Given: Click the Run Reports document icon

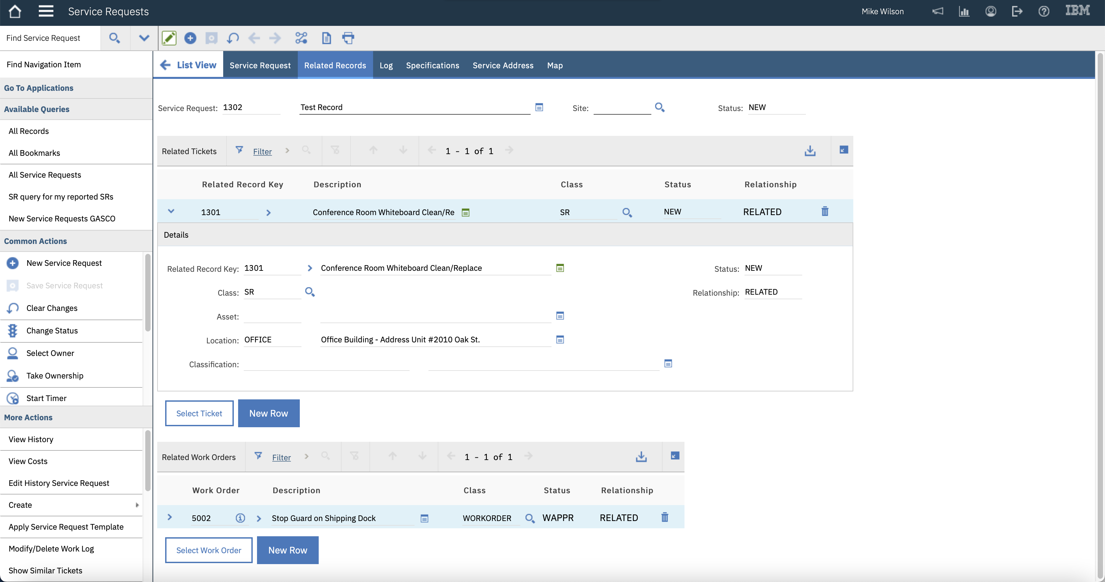Looking at the screenshot, I should click(326, 38).
